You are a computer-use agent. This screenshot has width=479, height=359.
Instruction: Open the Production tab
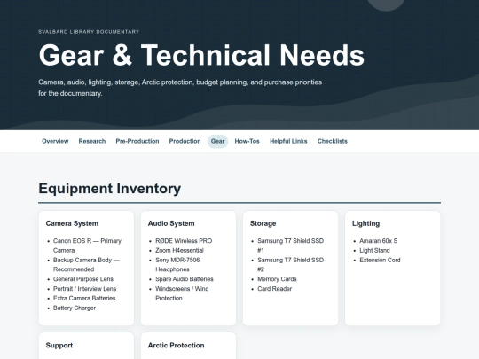[x=185, y=141]
